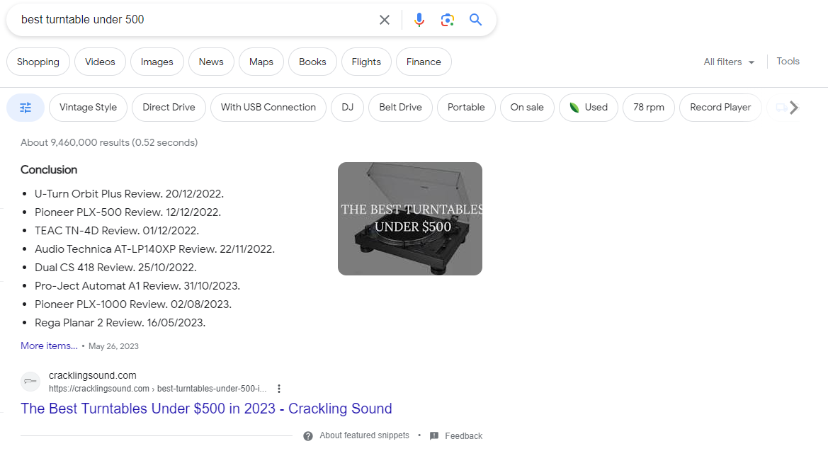Click into the search text field
Image resolution: width=828 pixels, height=468 pixels.
coord(195,20)
